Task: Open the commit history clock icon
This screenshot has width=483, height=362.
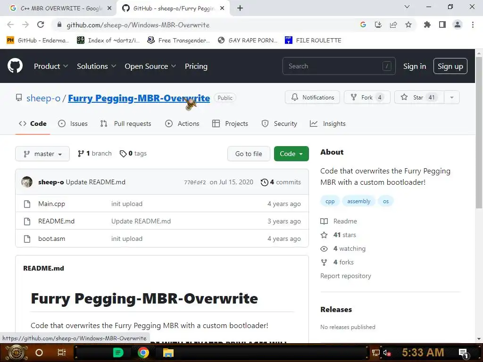Action: [264, 182]
